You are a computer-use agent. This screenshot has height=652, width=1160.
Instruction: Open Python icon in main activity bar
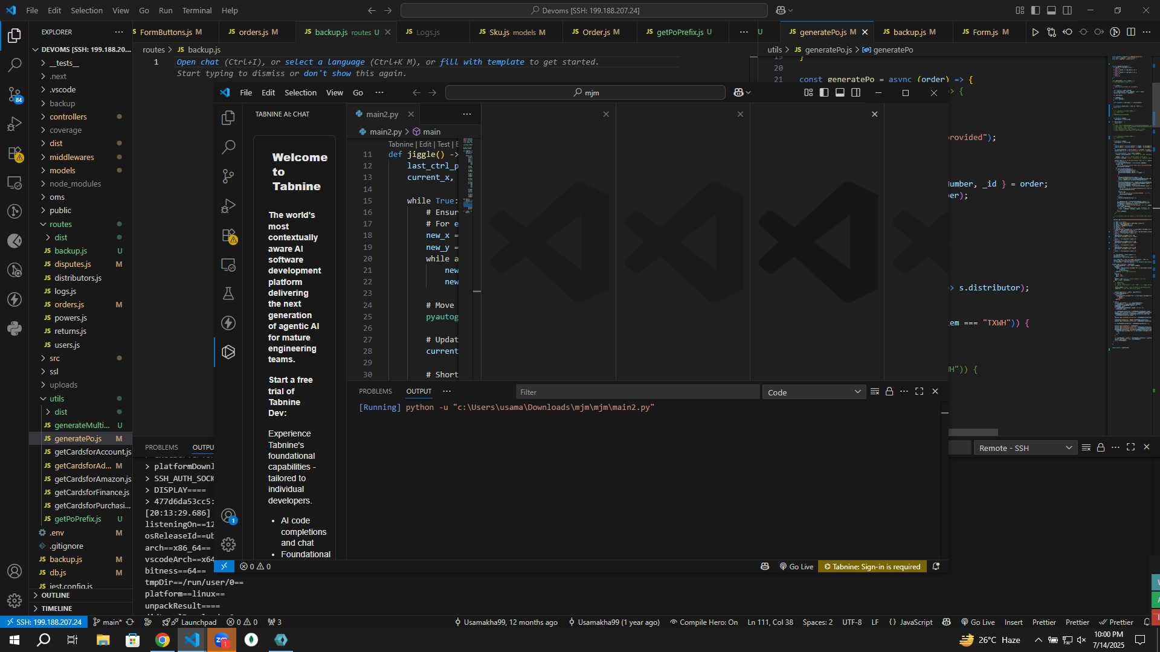14,328
